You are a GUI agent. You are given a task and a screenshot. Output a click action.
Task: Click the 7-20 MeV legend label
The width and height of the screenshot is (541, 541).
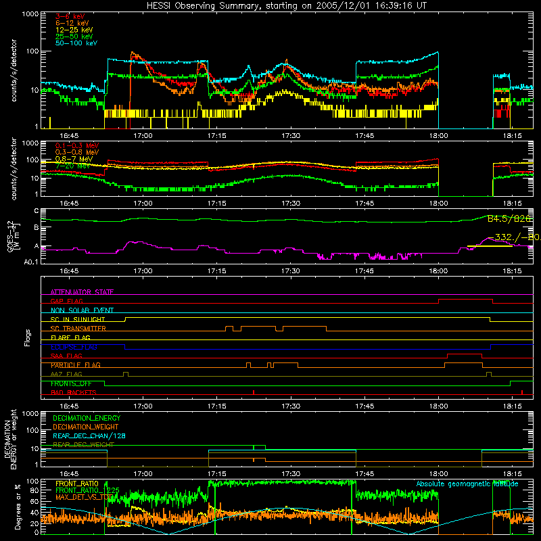[72, 166]
